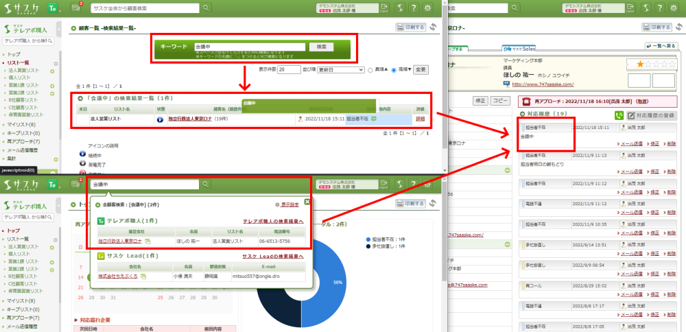Image resolution: width=686 pixels, height=332 pixels.
Task: Open settings gear in customer detail window
Action: (x=674, y=8)
